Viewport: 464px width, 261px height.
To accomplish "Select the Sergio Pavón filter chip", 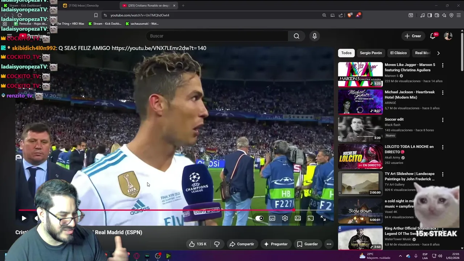I will 371,53.
